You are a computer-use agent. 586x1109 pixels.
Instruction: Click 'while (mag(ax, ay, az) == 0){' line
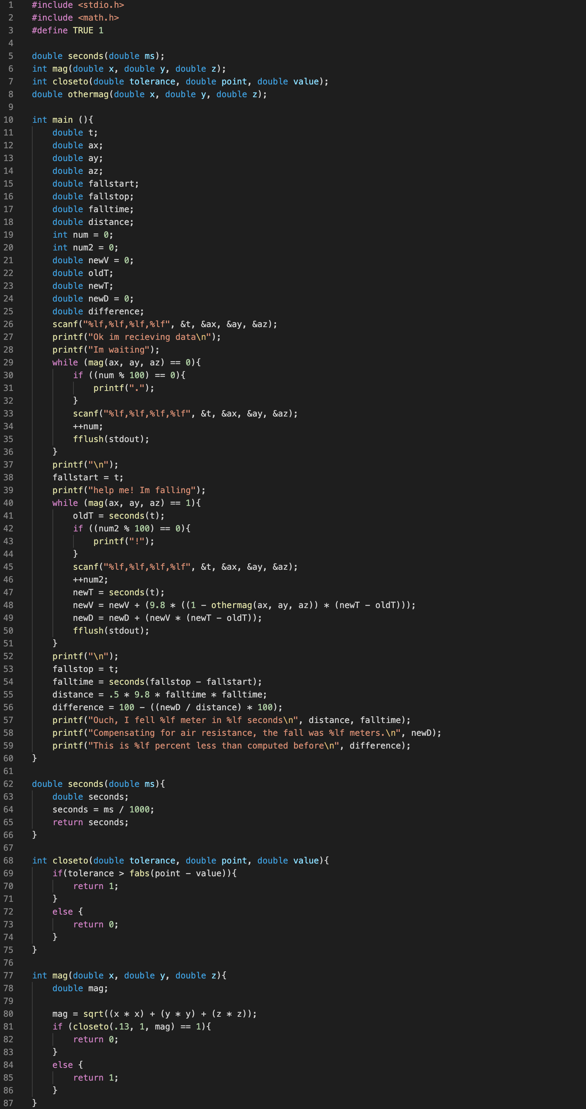[x=127, y=363]
